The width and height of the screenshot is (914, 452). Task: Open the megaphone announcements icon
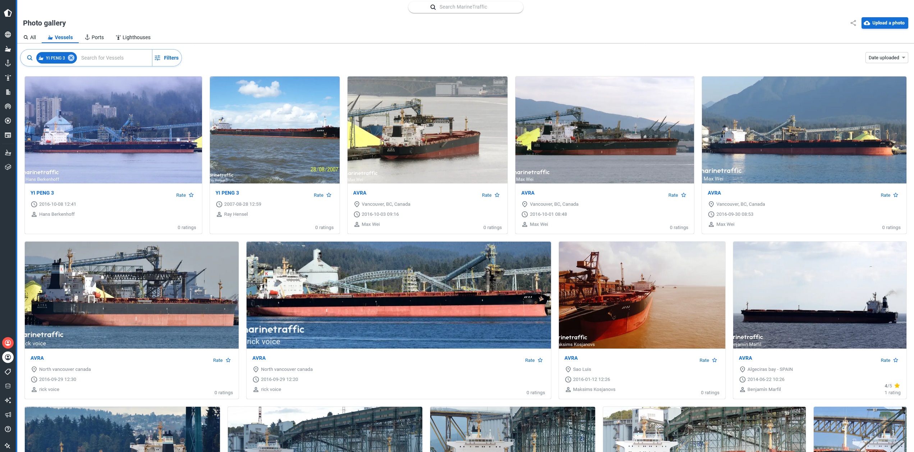click(x=8, y=415)
